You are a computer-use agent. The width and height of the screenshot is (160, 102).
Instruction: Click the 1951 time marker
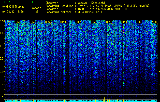17,22
